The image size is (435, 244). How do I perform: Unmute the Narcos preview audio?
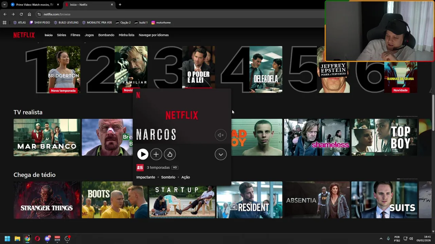pyautogui.click(x=221, y=135)
